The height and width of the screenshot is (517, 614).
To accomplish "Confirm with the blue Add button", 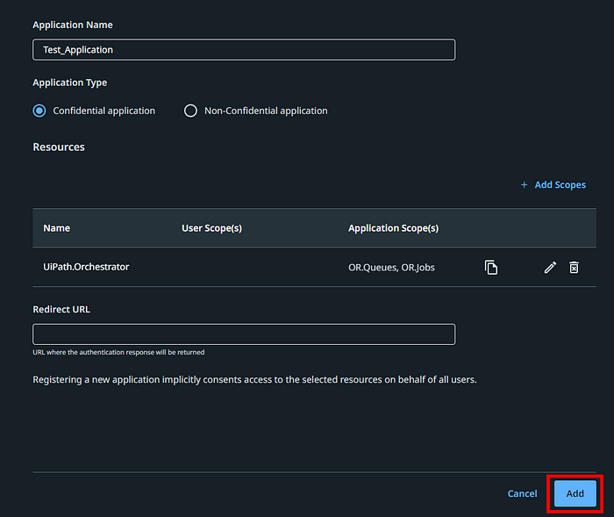I will [575, 493].
